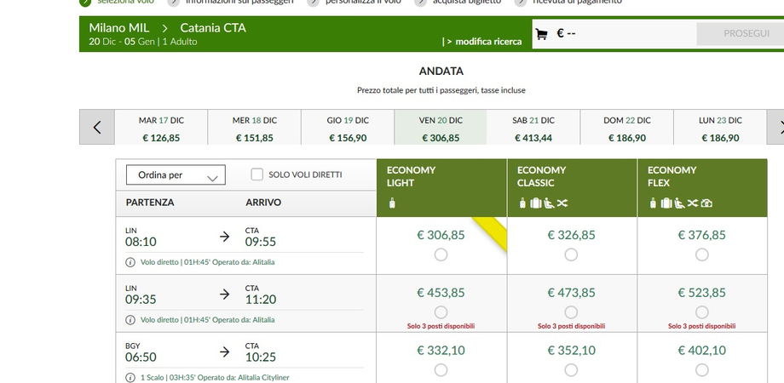Click the suitcase icon under Economy Classic
The image size is (784, 383).
click(536, 203)
